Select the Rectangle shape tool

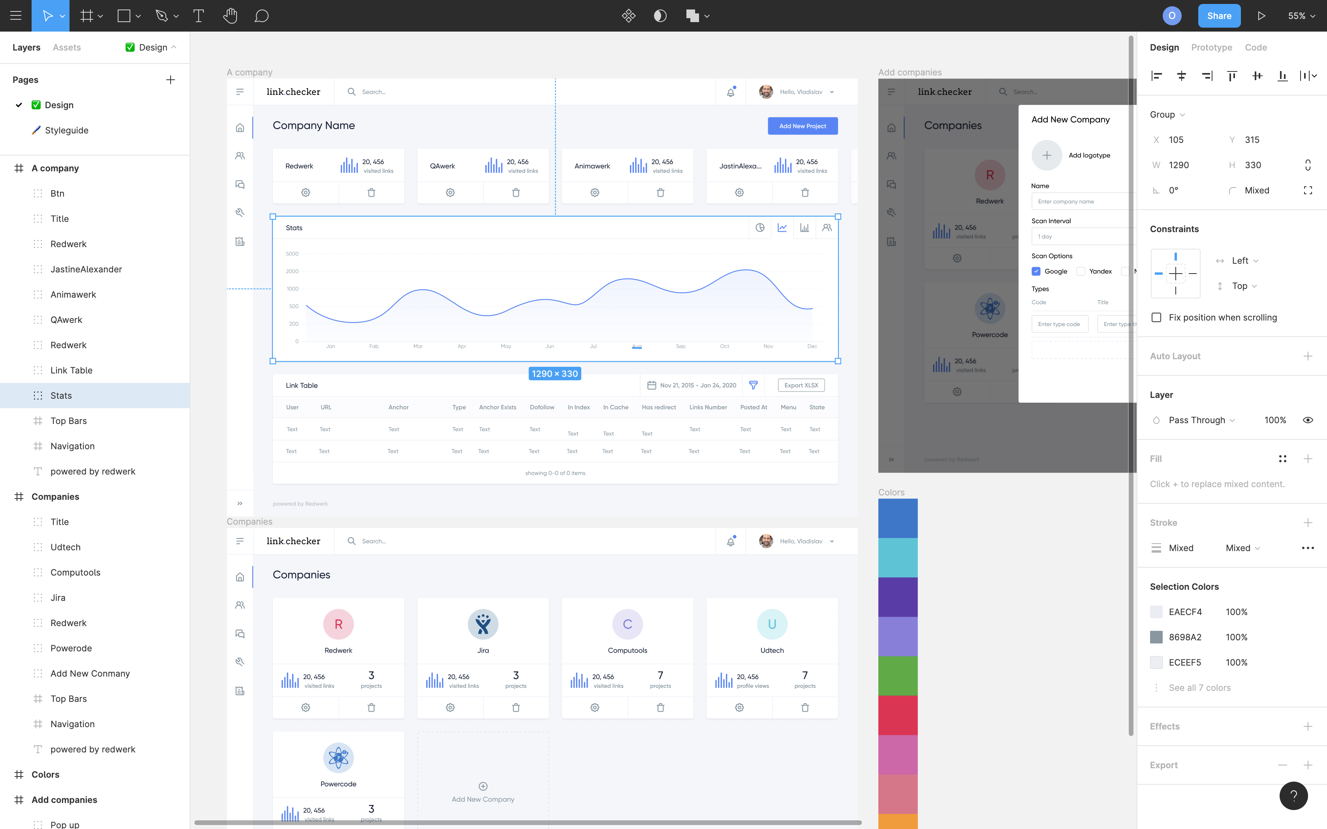[124, 16]
